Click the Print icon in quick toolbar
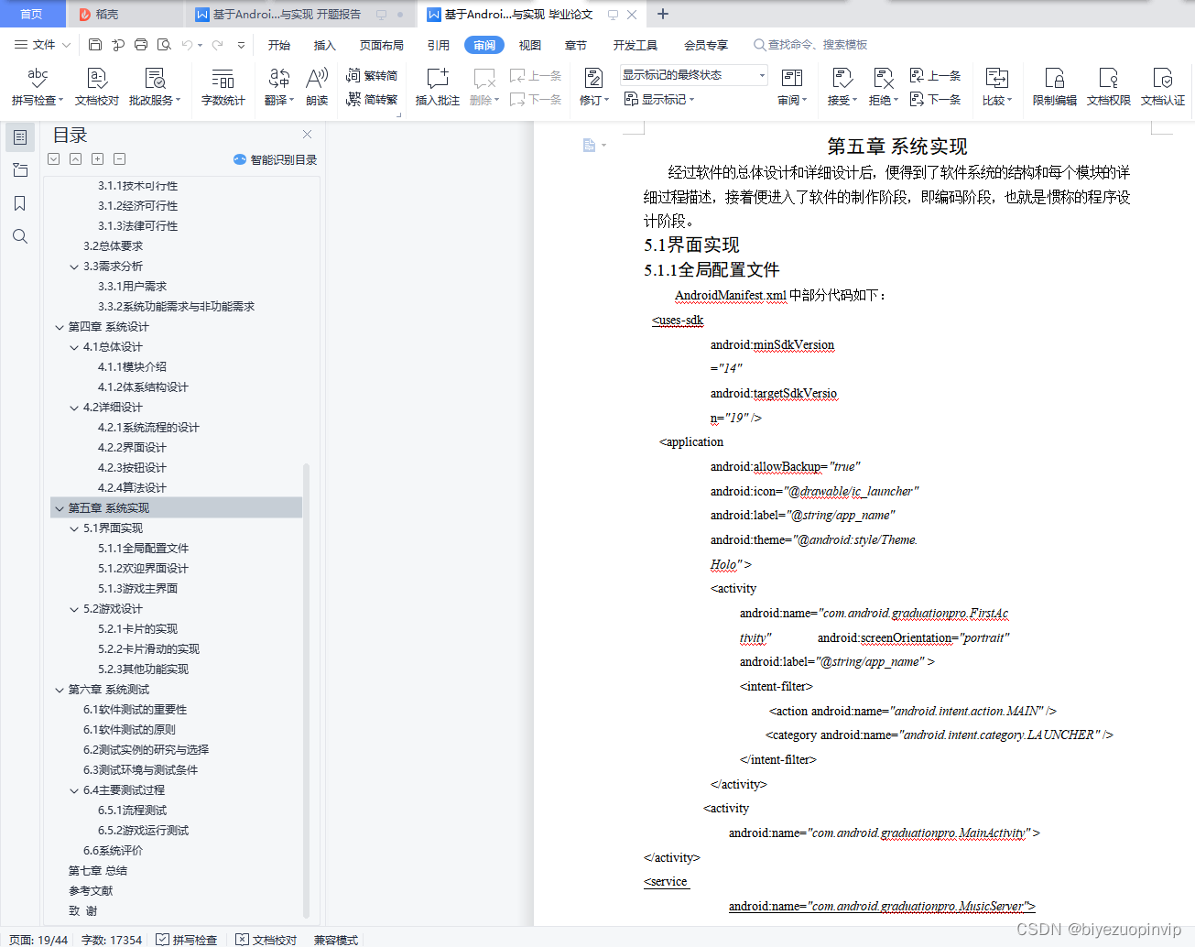Image resolution: width=1195 pixels, height=947 pixels. coord(141,44)
